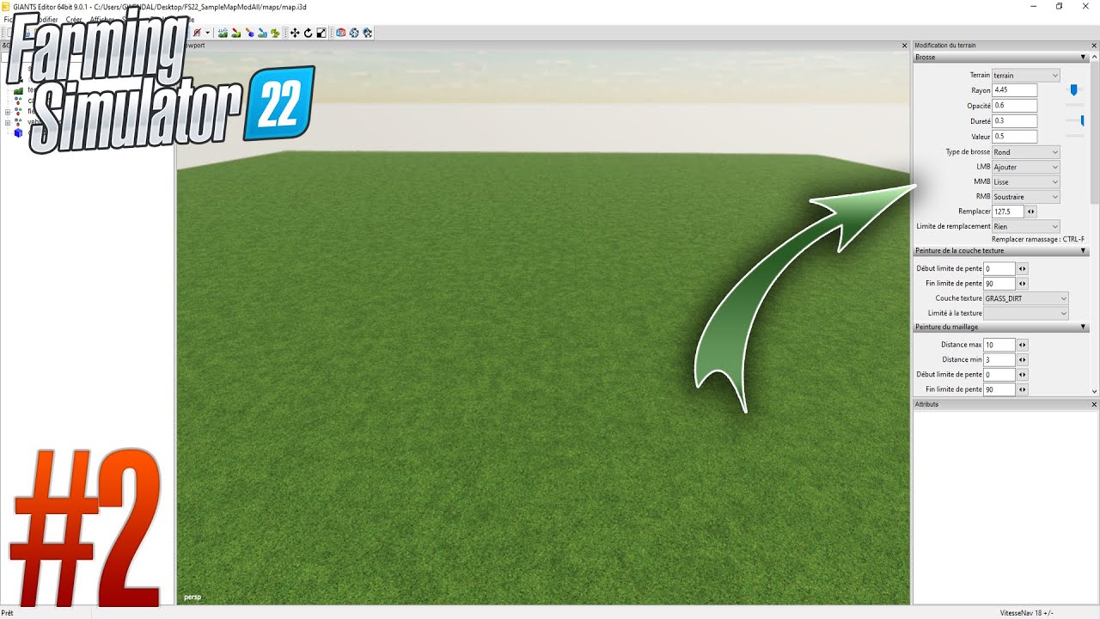Click the Dureté slider handle

[1083, 121]
